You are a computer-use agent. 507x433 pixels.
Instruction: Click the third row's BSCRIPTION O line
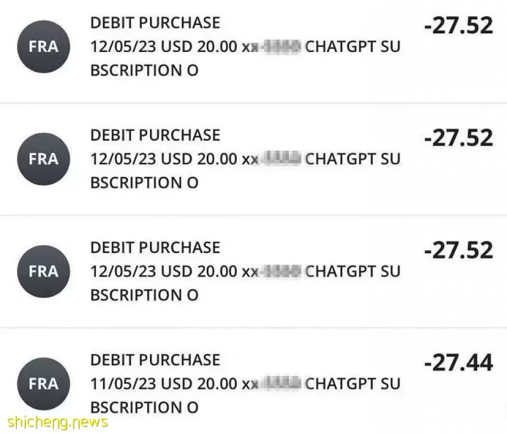144,295
